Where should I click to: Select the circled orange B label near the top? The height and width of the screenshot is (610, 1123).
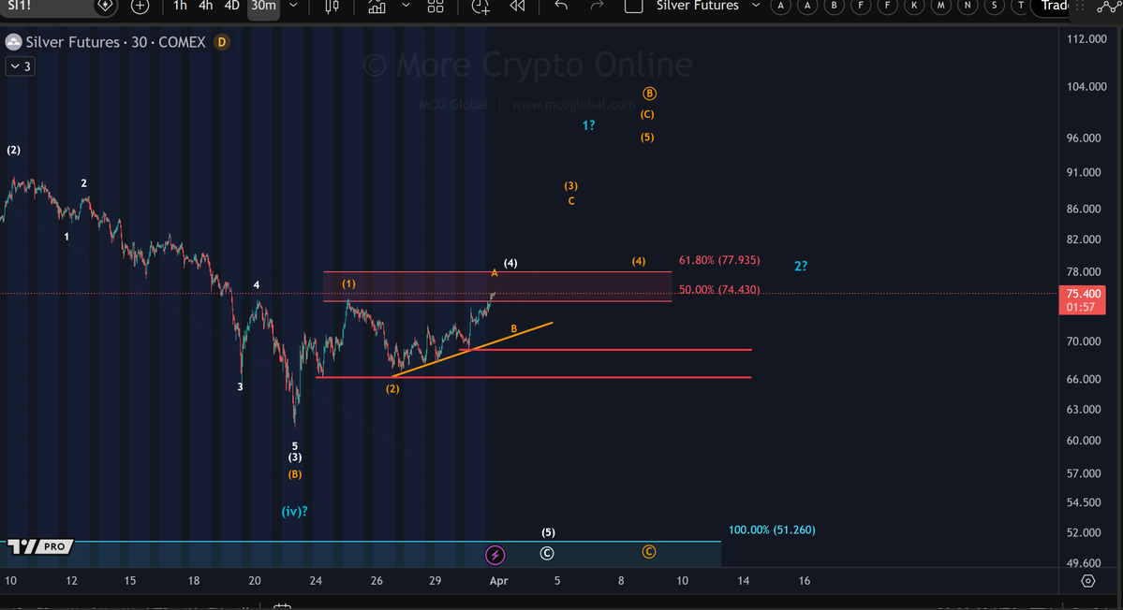(649, 94)
